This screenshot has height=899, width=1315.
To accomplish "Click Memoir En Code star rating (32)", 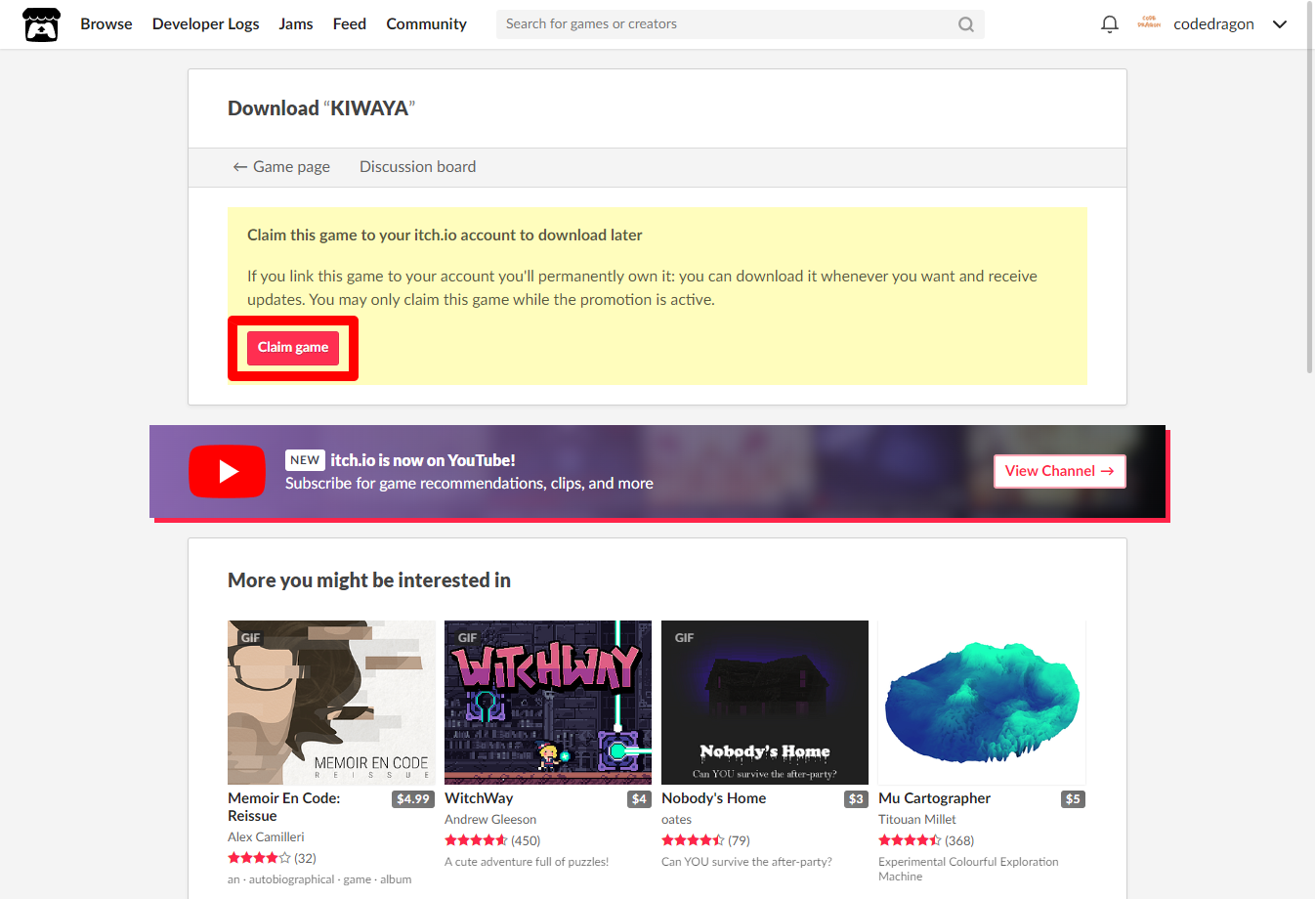I will pos(272,858).
